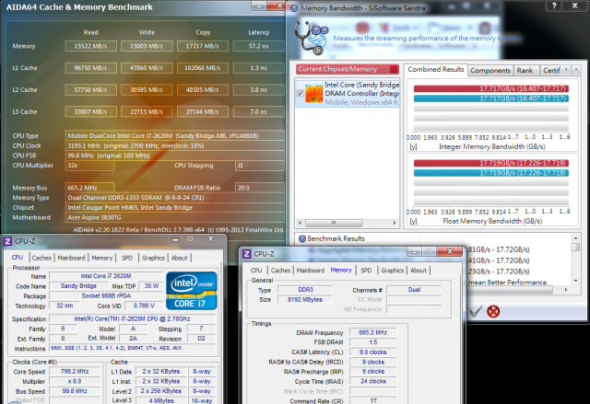This screenshot has width=590, height=404.
Task: Click the Memory Read 15522 MB/s field in AIDA64
Action: [90, 46]
